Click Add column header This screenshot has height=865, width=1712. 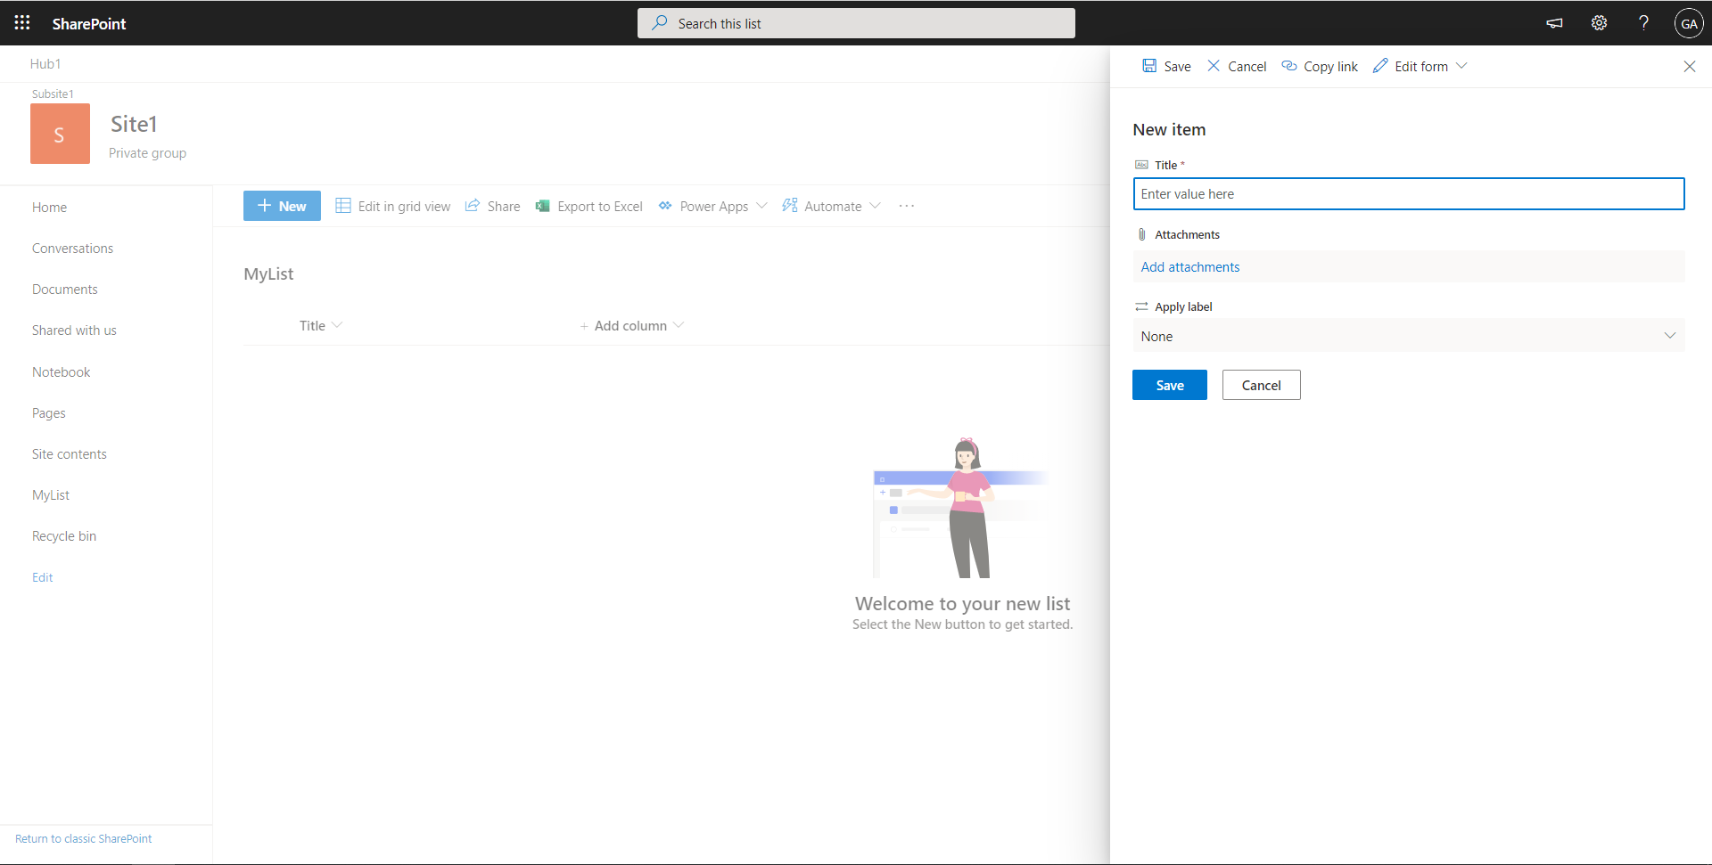point(631,326)
